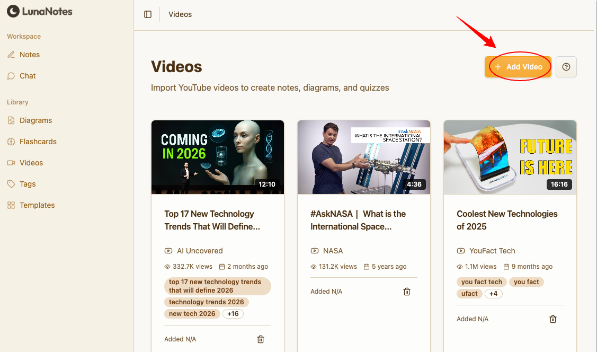The height and width of the screenshot is (352, 597).
Task: Click the Add Video button
Action: pyautogui.click(x=518, y=67)
